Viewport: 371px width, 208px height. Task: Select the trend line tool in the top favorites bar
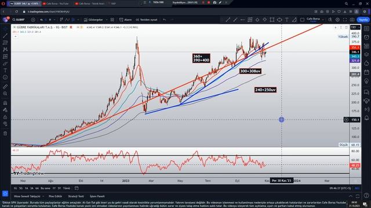pyautogui.click(x=228, y=20)
